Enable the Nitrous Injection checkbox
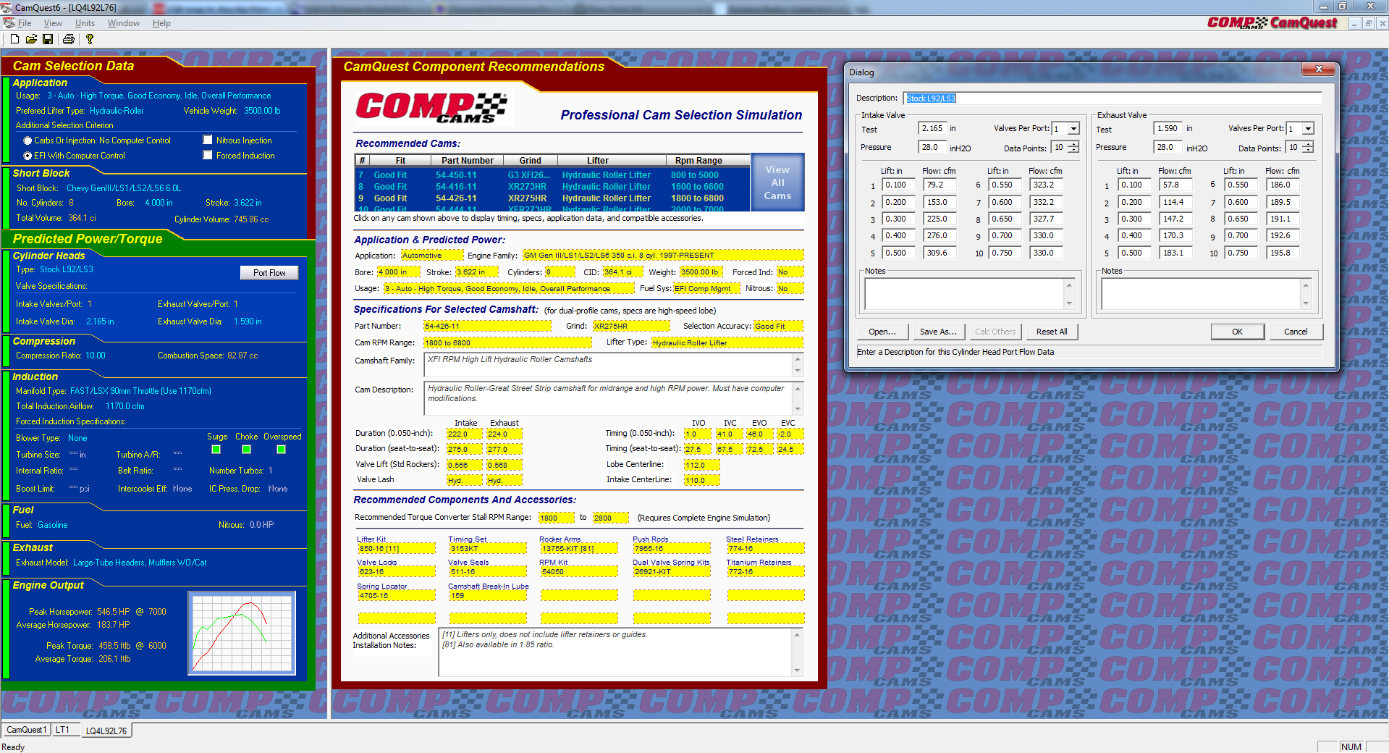 (208, 140)
